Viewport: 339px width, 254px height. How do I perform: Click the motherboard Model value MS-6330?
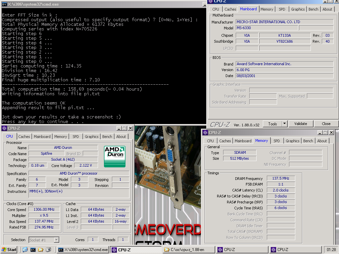coord(267,28)
